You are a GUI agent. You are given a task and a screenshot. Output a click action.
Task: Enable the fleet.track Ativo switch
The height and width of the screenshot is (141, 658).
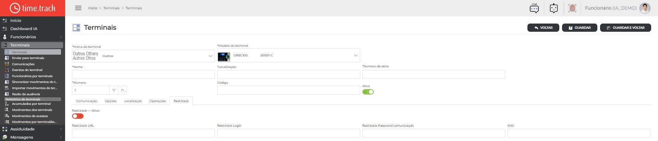pyautogui.click(x=78, y=116)
